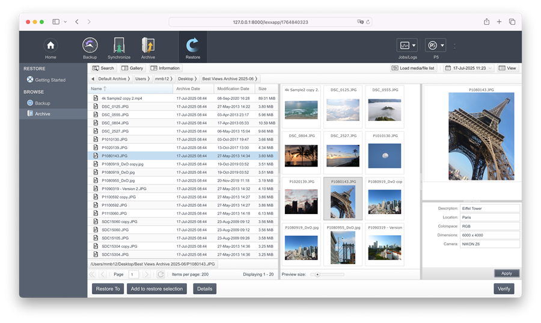Click the refresh icon in pagination bar
The width and height of the screenshot is (541, 323).
click(x=160, y=274)
